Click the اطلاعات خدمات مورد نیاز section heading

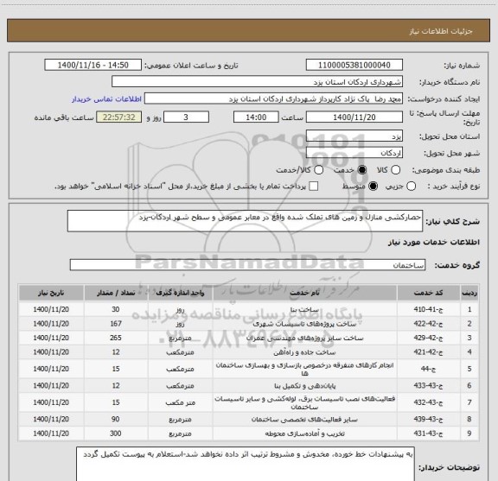click(x=434, y=242)
